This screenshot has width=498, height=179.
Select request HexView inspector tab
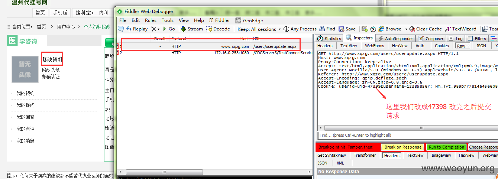tap(400, 46)
